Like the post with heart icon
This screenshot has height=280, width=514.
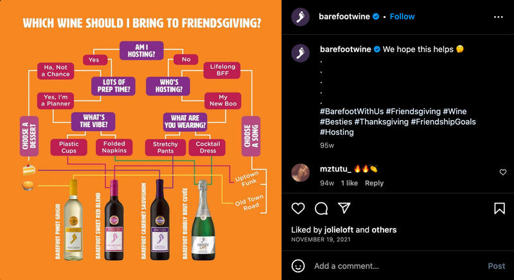tap(298, 208)
